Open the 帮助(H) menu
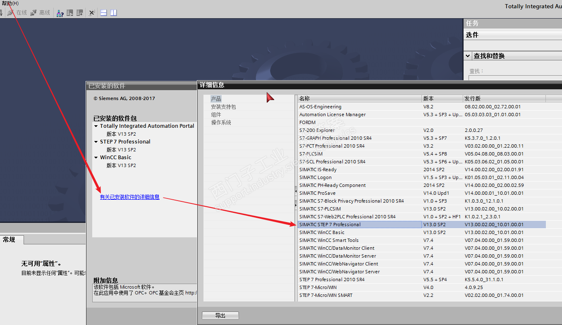Viewport: 562px width, 325px height. point(10,3)
